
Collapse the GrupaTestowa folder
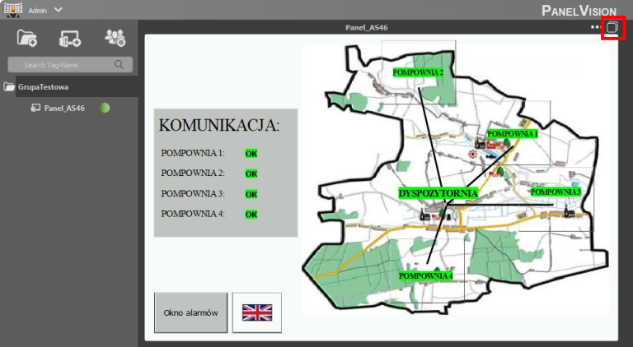[9, 86]
